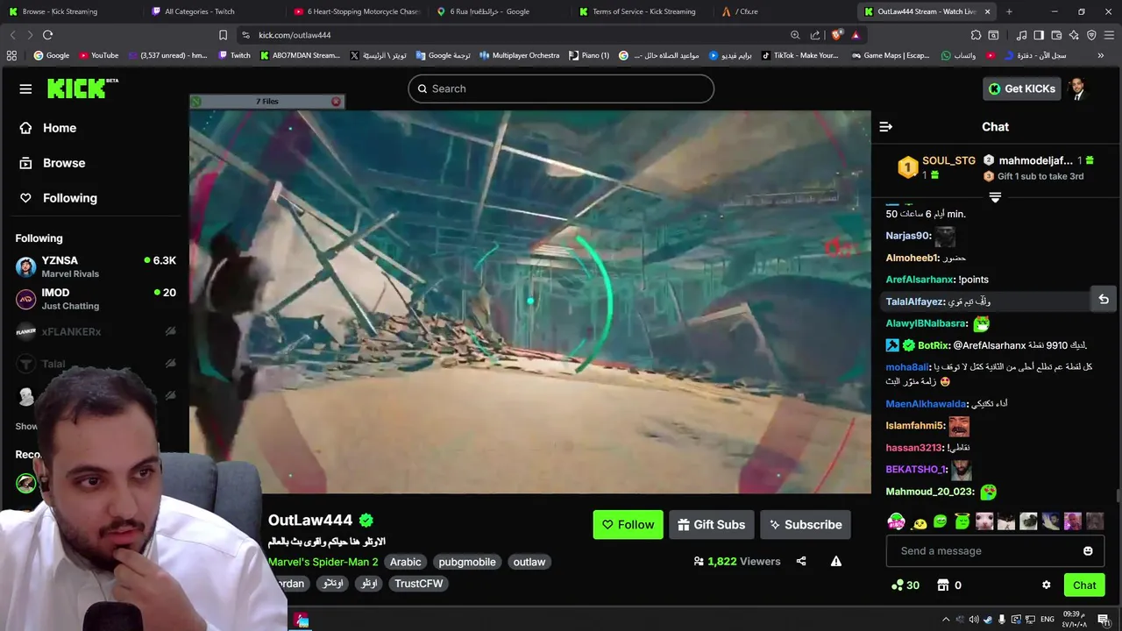Image resolution: width=1122 pixels, height=631 pixels.
Task: Insert the yellow blob quick emote
Action: pyautogui.click(x=919, y=523)
